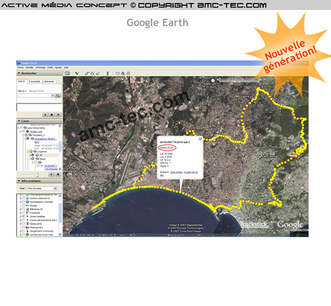Toggle the Contenu sélectionné checkbox
The width and height of the screenshot is (331, 306).
coord(23,198)
